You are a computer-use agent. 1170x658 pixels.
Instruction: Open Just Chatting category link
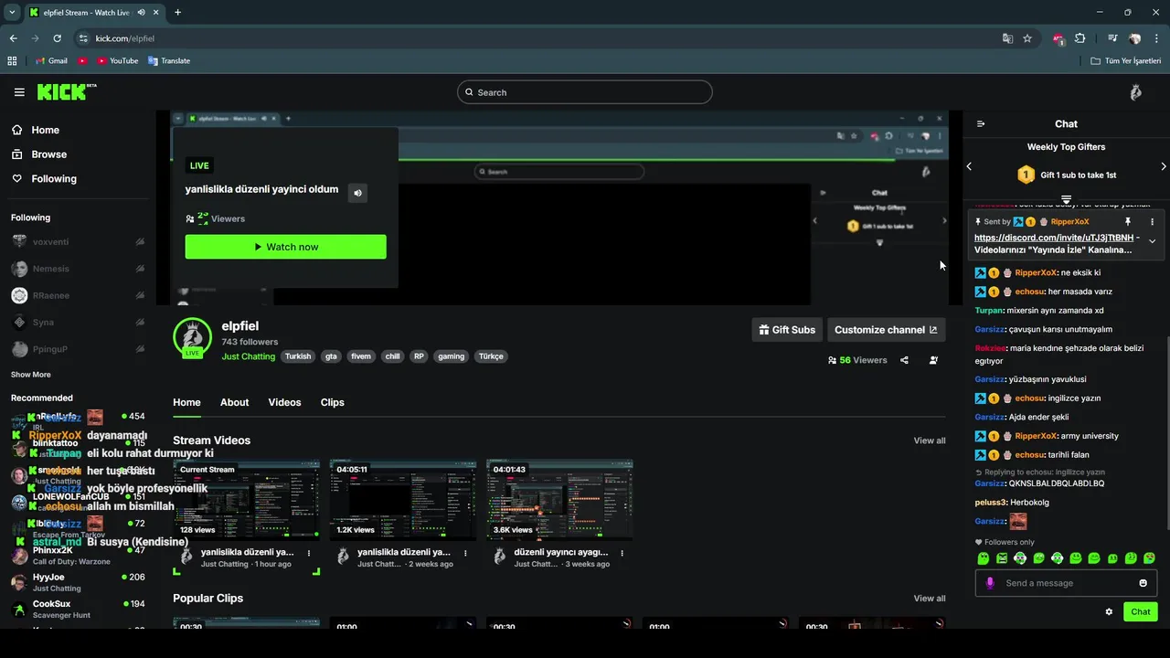point(249,356)
